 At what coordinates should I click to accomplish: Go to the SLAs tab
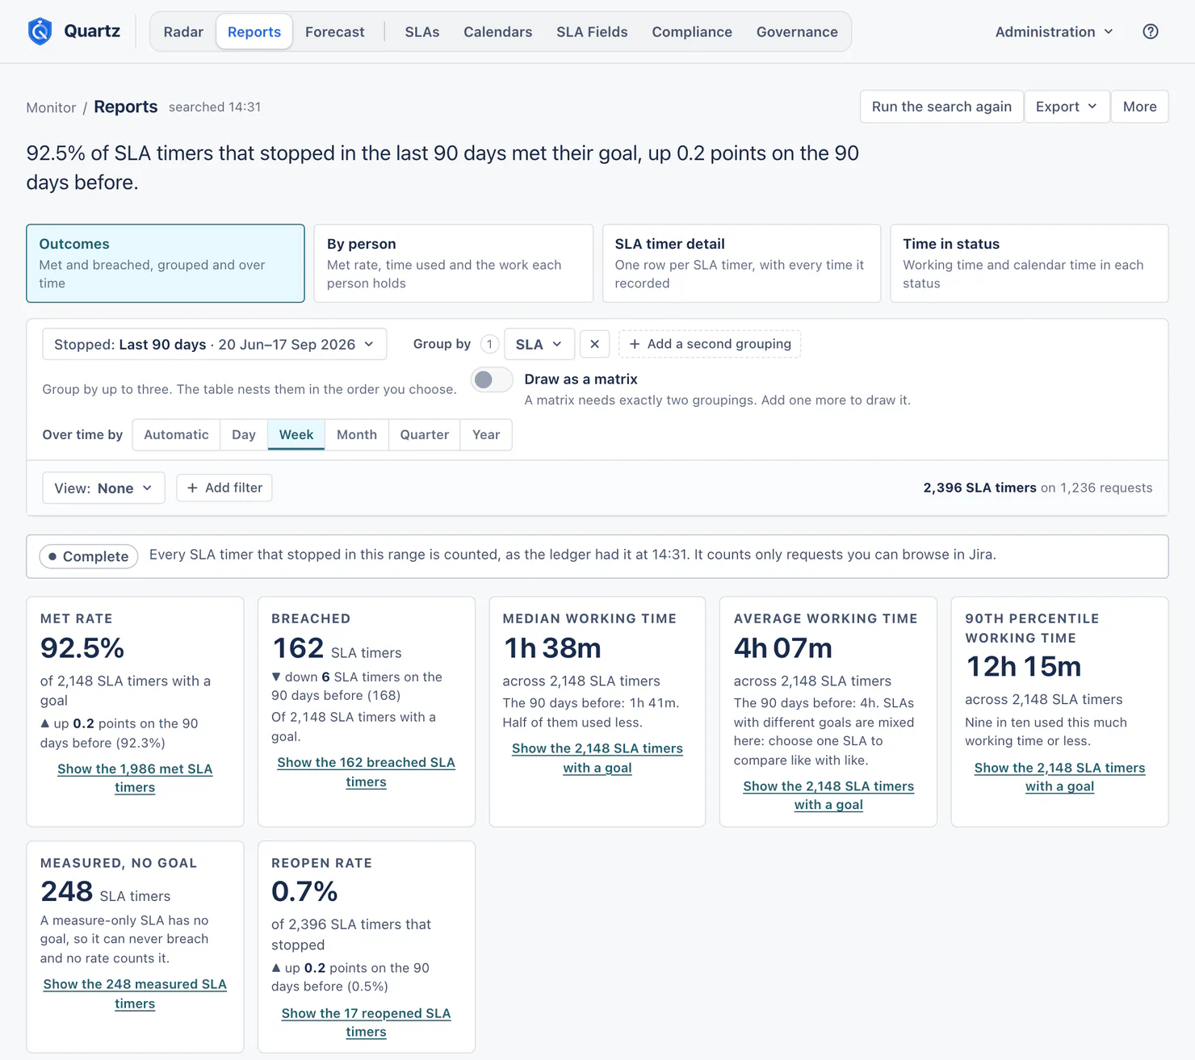tap(422, 31)
